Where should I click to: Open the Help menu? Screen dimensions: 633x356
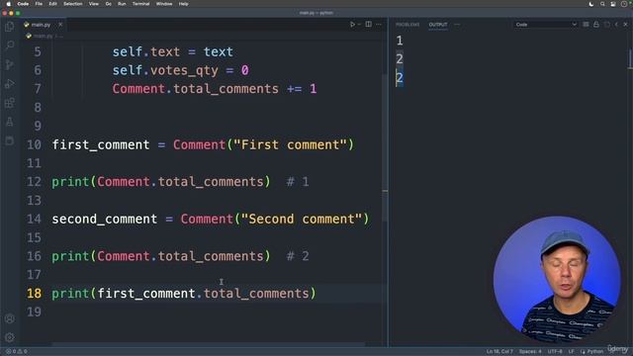183,4
